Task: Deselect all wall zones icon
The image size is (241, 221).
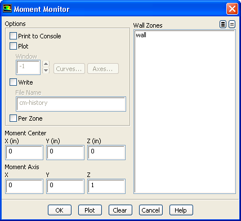Action: pyautogui.click(x=232, y=24)
